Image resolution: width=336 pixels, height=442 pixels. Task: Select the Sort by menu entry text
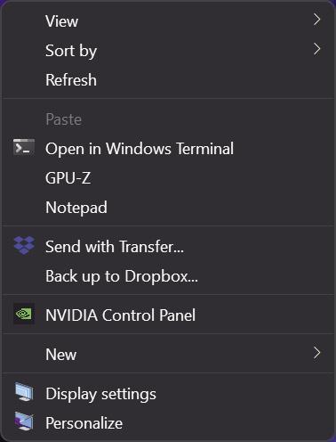(71, 51)
